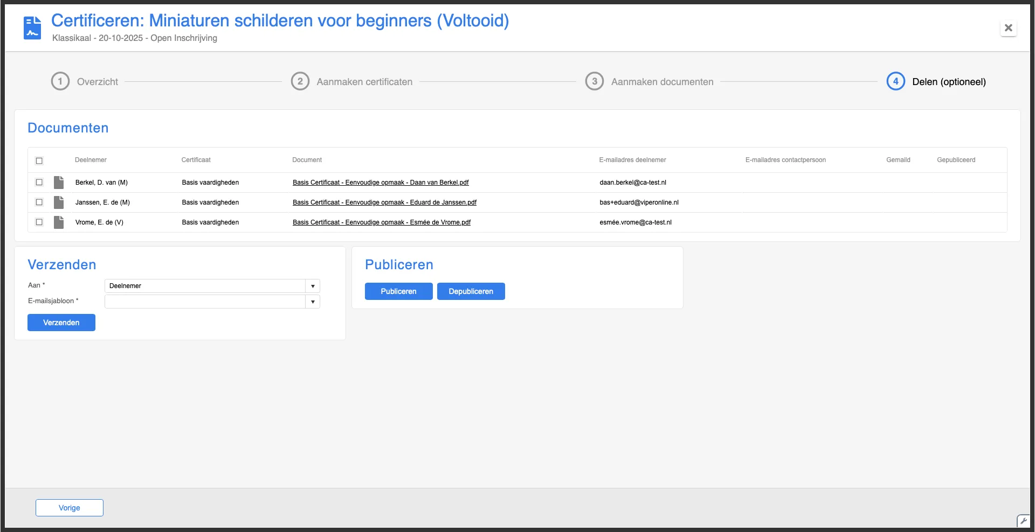Open Daan van Berkel certificate PDF link
The height and width of the screenshot is (532, 1035).
[x=381, y=183]
